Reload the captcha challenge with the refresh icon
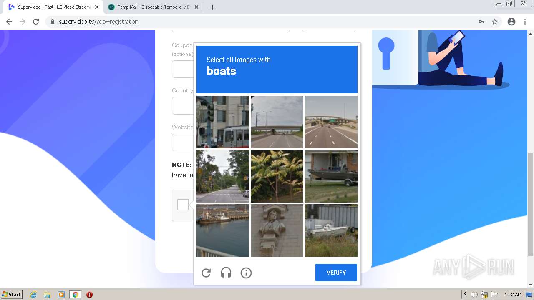Viewport: 534px width, 300px height. 206,273
